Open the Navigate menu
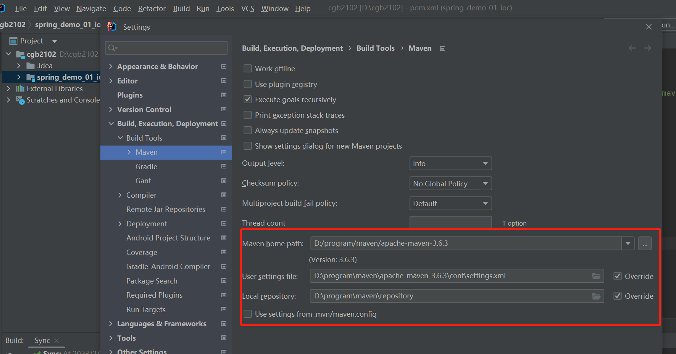 click(91, 8)
